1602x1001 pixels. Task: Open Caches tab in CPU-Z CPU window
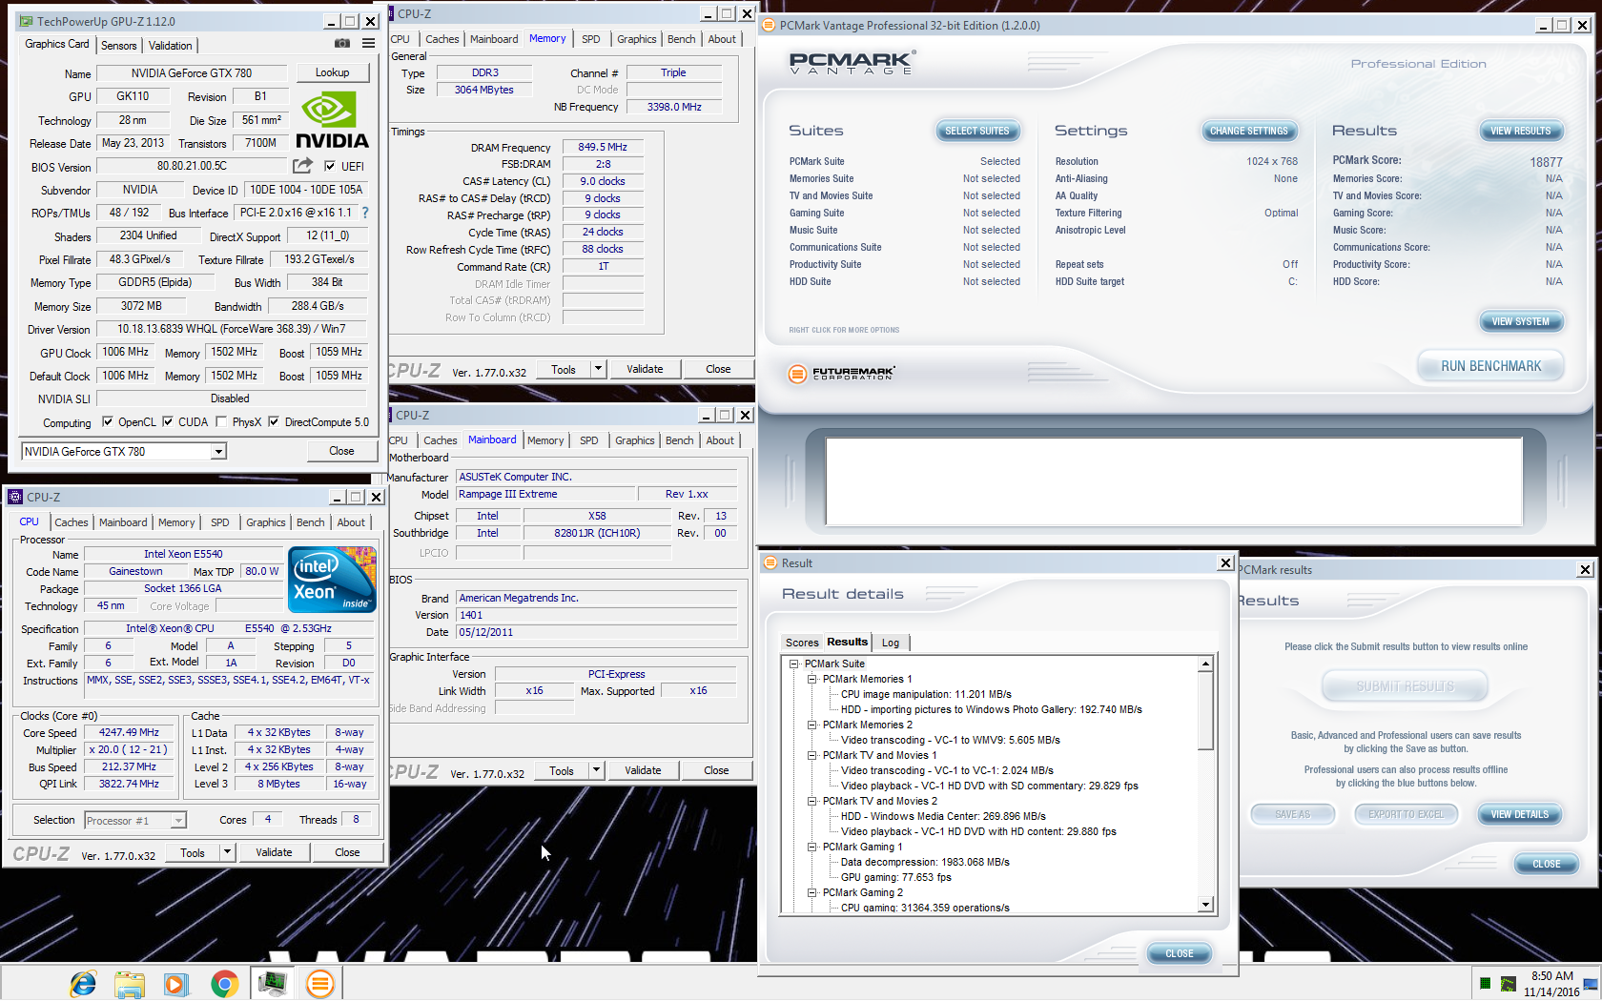point(72,522)
